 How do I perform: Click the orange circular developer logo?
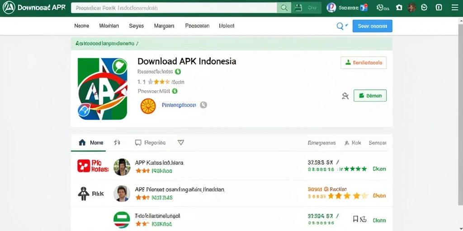click(148, 106)
